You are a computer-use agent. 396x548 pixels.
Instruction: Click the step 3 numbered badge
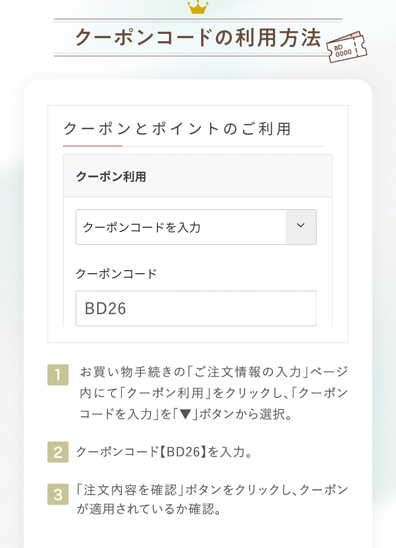pyautogui.click(x=58, y=495)
